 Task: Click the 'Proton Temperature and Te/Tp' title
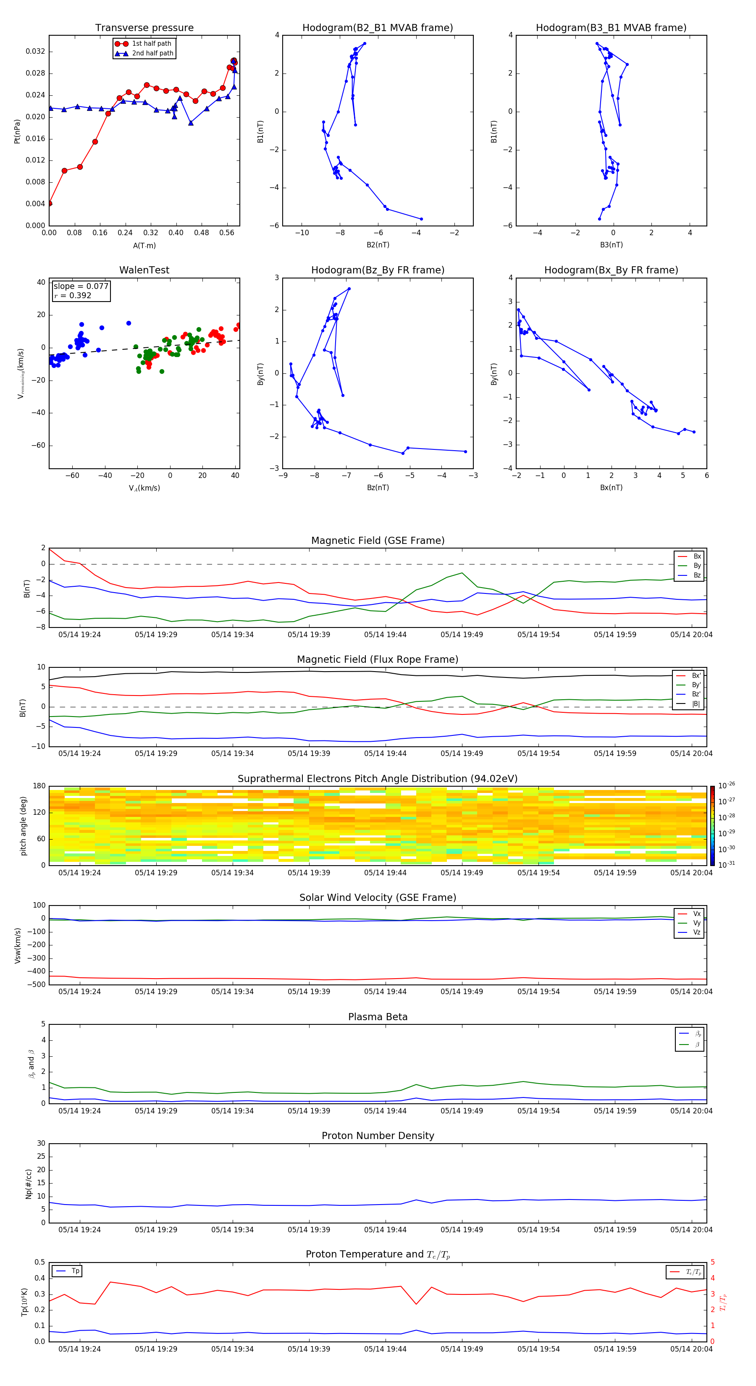378,1255
